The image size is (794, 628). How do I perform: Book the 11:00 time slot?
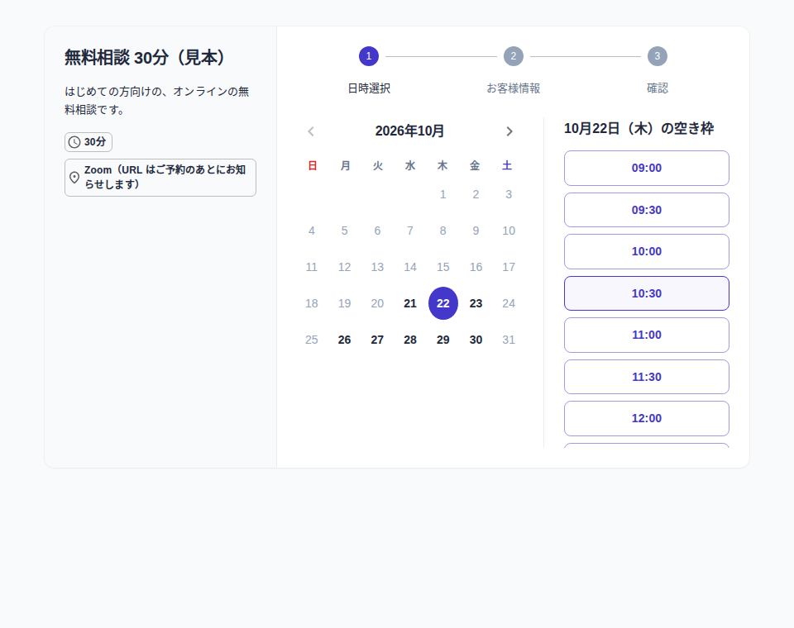647,335
